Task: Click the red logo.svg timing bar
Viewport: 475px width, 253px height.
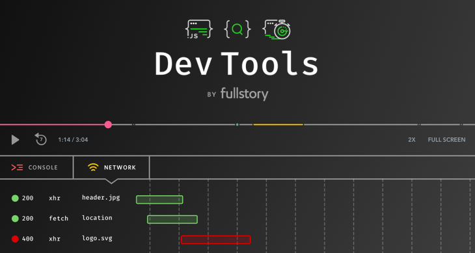Action: pos(215,240)
